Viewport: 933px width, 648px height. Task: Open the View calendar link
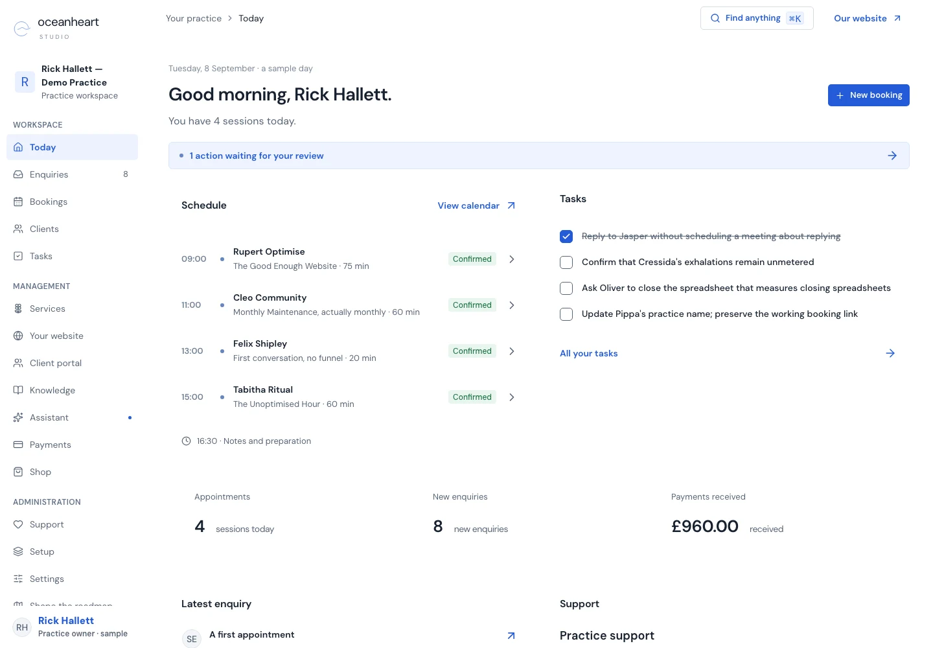pos(477,205)
